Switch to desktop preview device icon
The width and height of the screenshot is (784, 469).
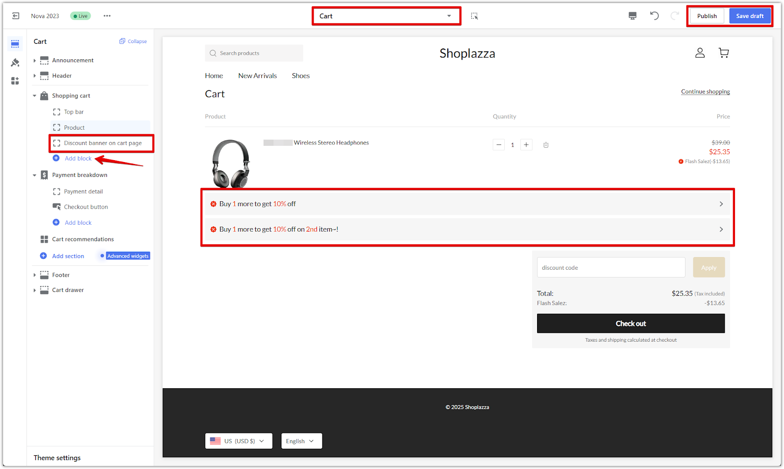(x=633, y=16)
